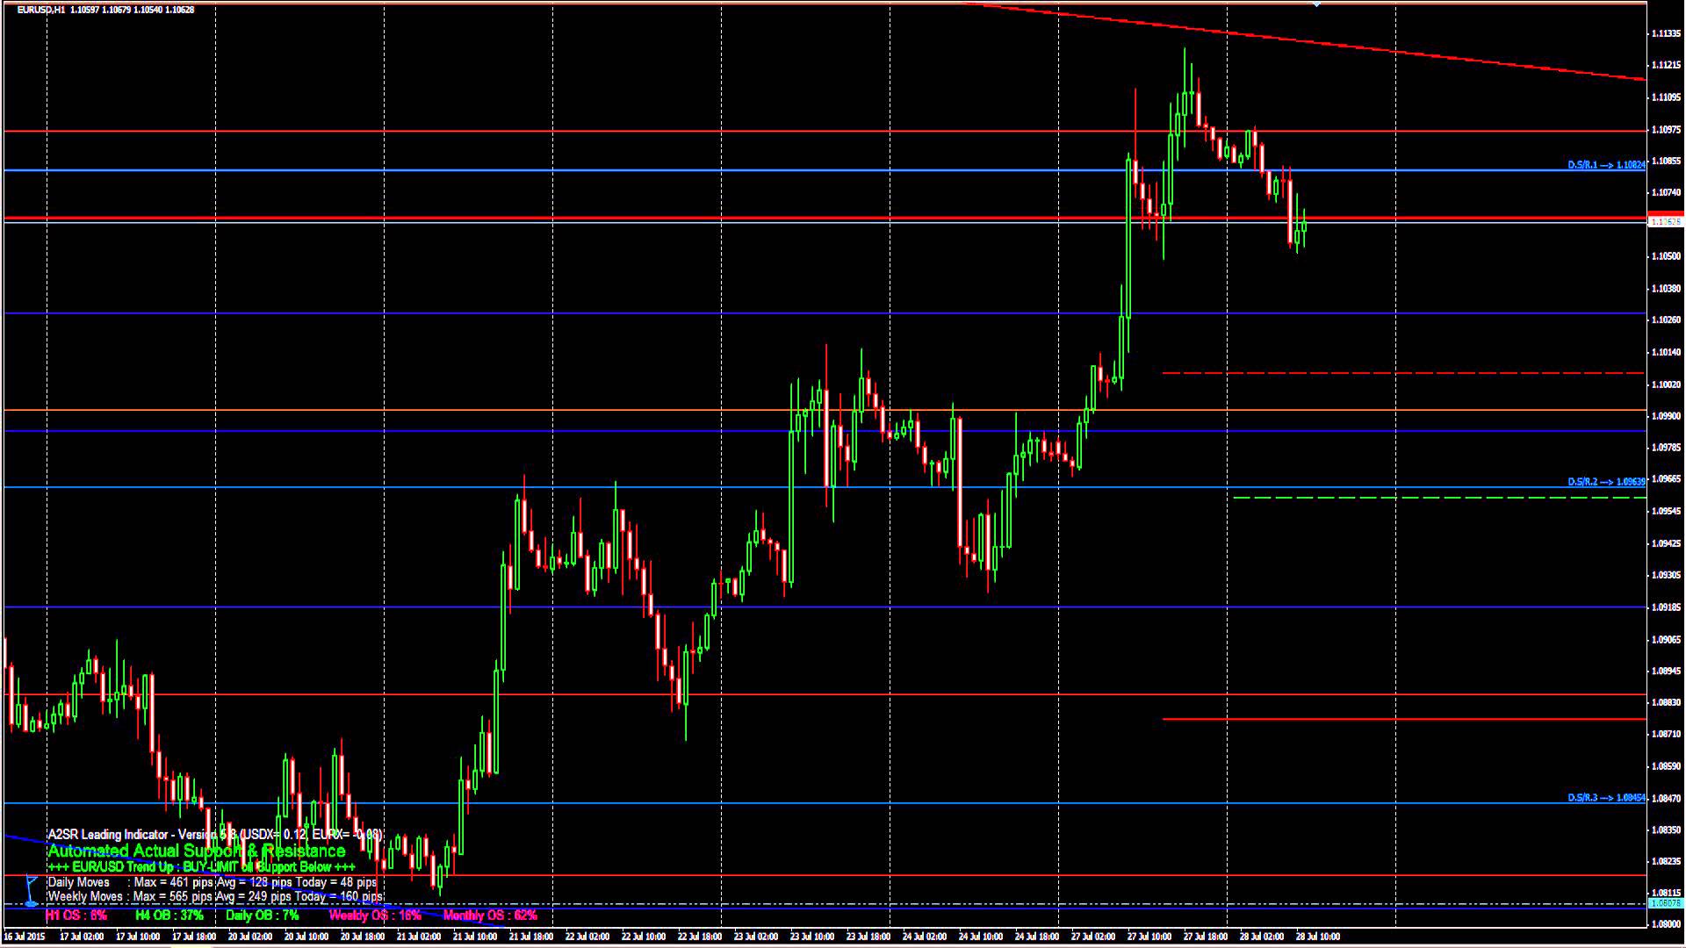Select the D.S/R.2 level label
The height and width of the screenshot is (948, 1686).
(x=1605, y=482)
